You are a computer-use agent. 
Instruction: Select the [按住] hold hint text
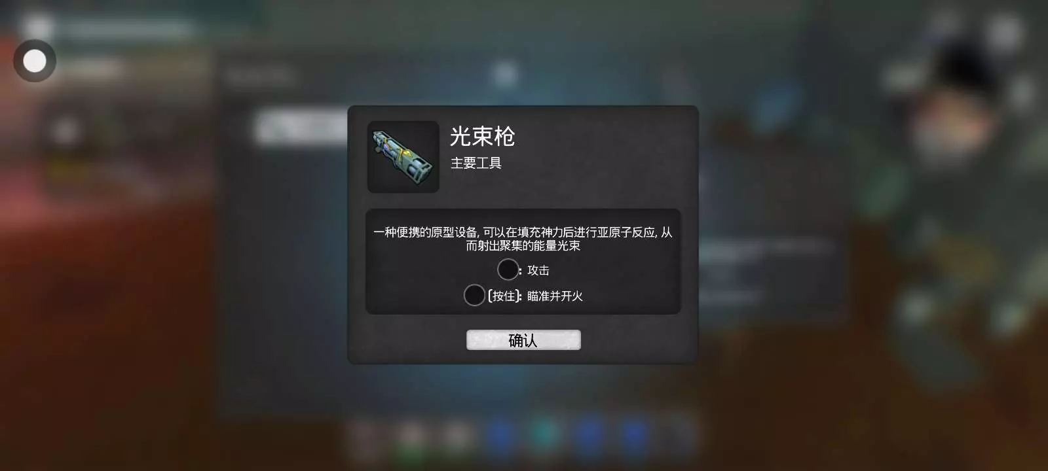tap(505, 296)
